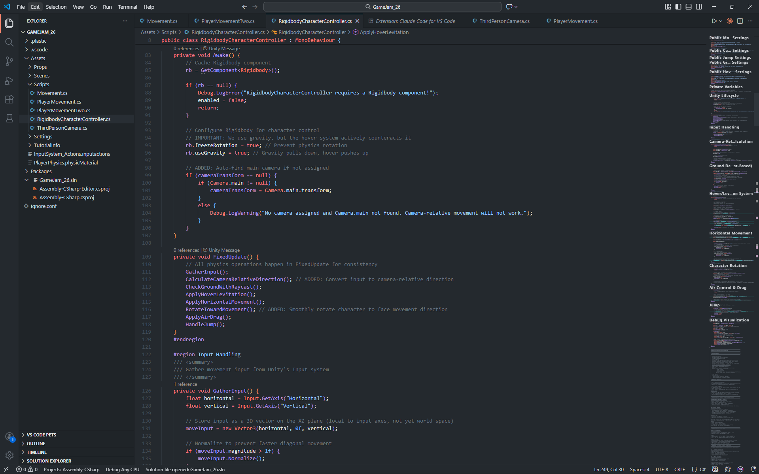Open the Testing flask view
The height and width of the screenshot is (474, 759).
point(9,118)
